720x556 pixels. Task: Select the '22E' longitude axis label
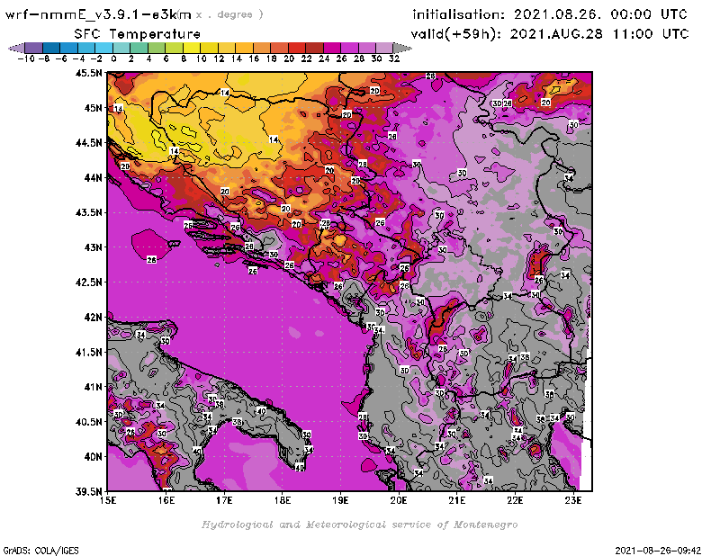[x=515, y=500]
